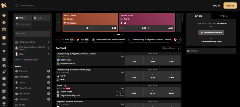
Task: Click the magnifier icon in Game search
Action: coord(16,6)
